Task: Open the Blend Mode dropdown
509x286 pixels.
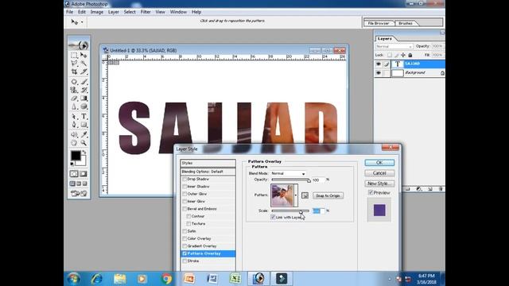Action: (x=289, y=173)
